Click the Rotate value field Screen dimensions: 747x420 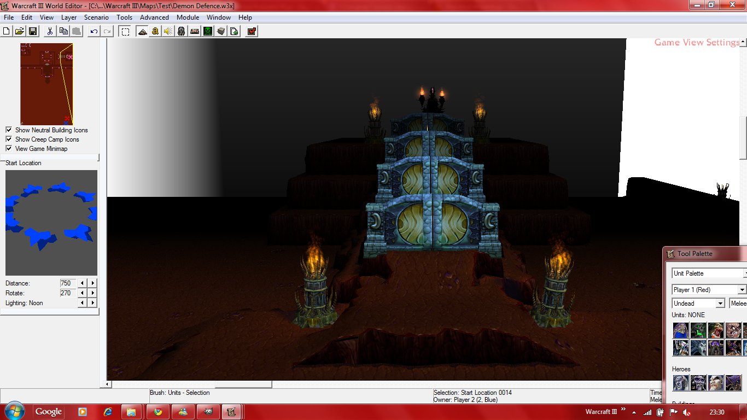coord(67,293)
